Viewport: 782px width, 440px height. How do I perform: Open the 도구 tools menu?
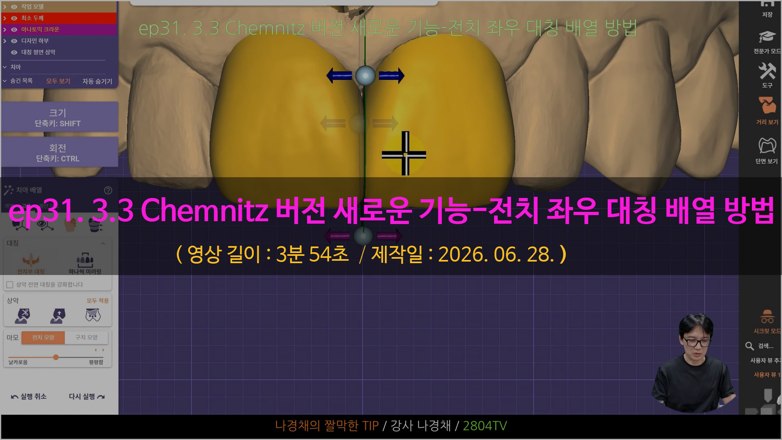[x=767, y=75]
